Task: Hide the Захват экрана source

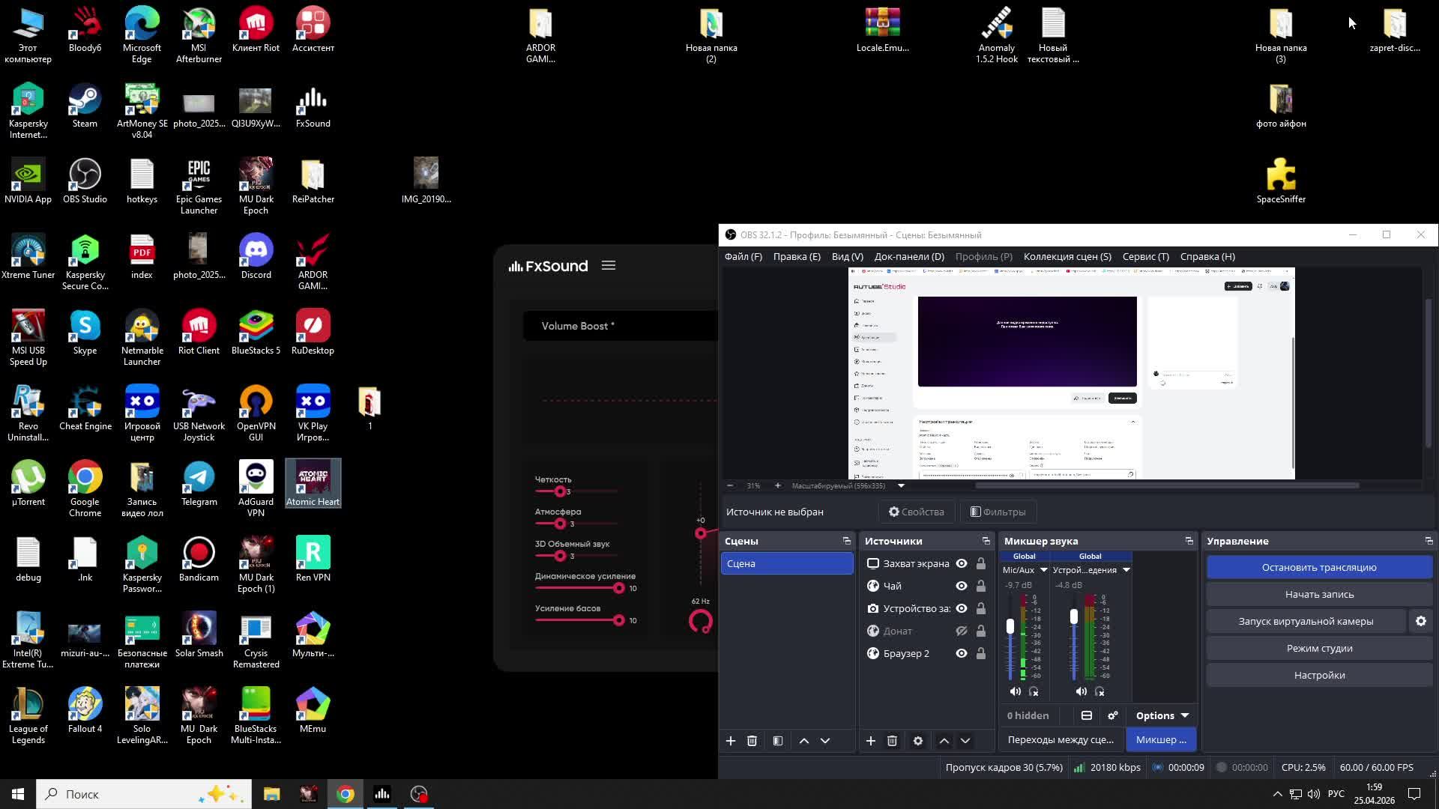Action: coord(962,563)
